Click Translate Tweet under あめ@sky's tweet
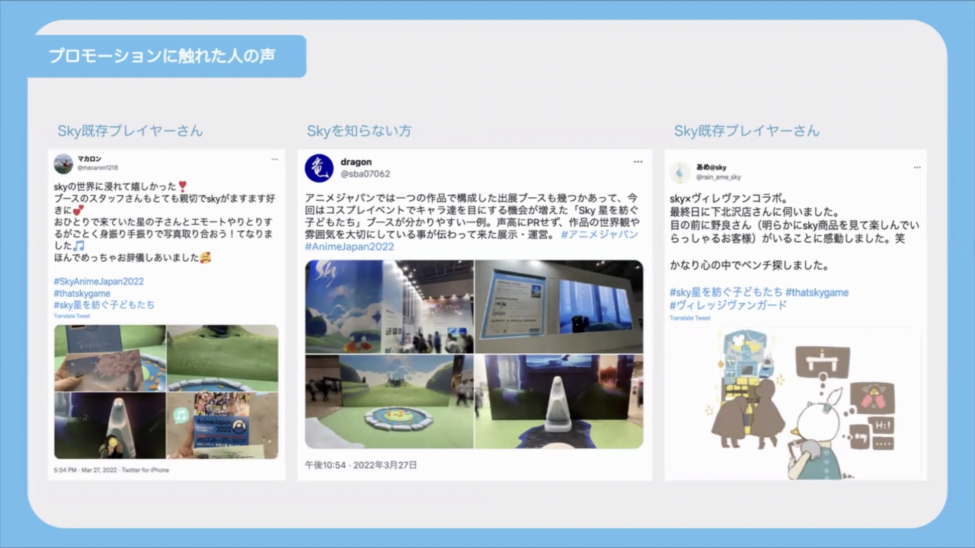The image size is (975, 548). 690,317
